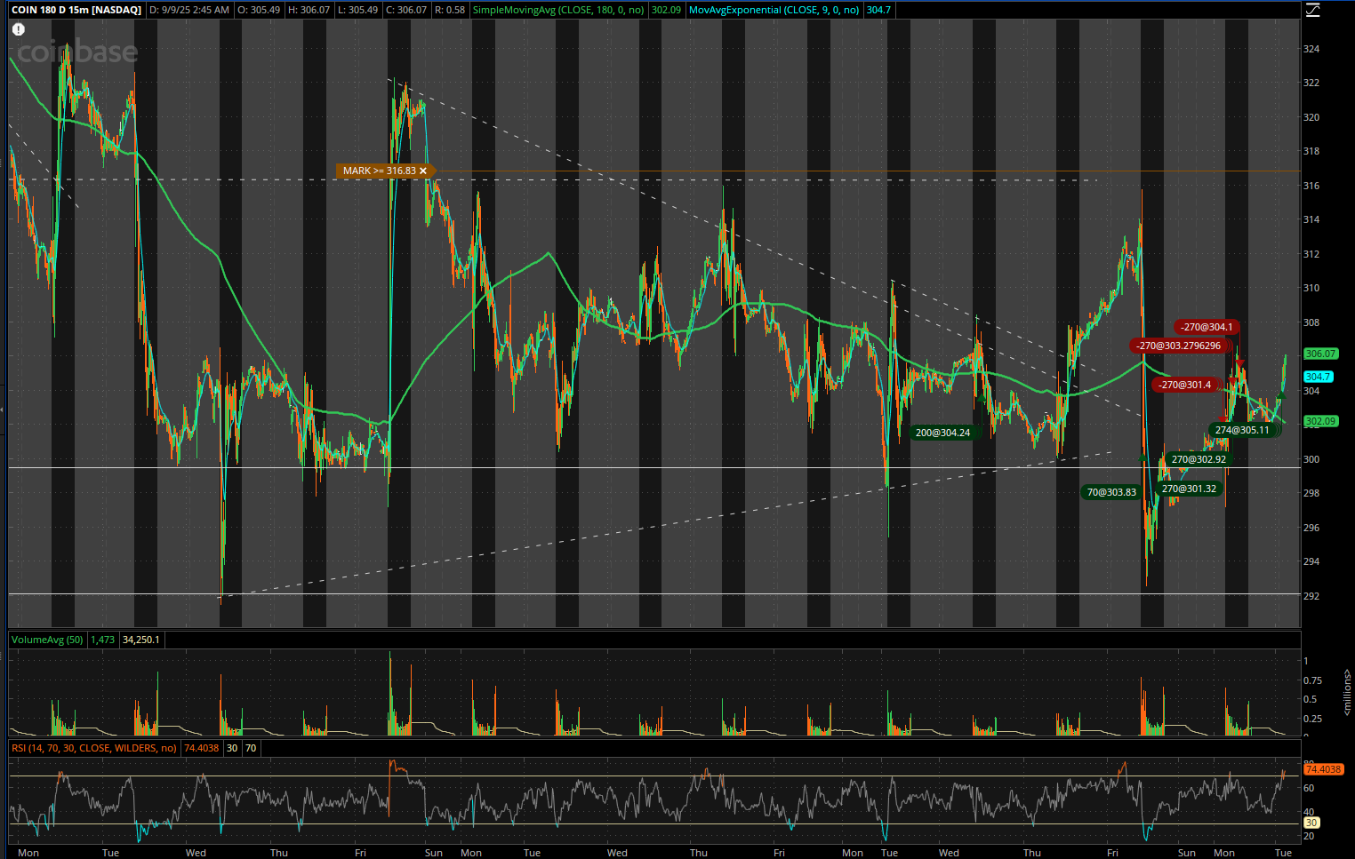Click the chart drawing icon at top right

point(1313,11)
